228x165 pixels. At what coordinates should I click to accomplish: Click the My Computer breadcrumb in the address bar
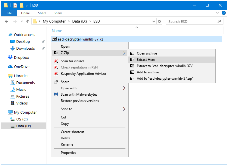(x=54, y=21)
